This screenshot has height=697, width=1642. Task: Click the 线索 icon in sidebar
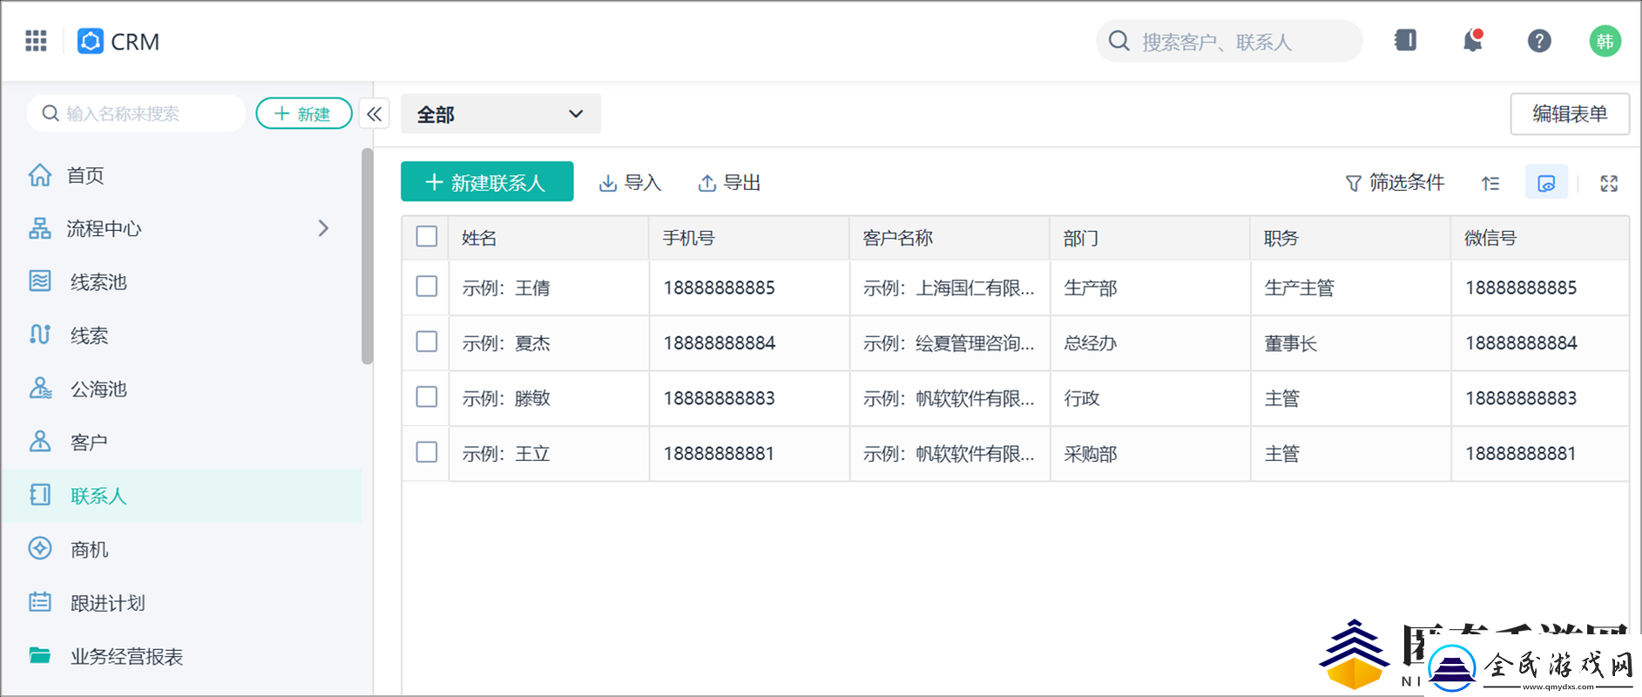point(40,335)
